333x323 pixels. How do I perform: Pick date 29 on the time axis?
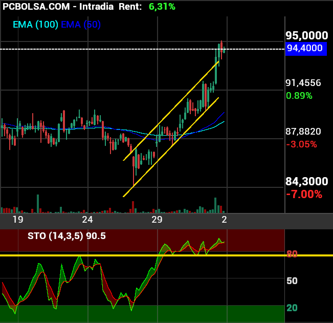[157, 220]
